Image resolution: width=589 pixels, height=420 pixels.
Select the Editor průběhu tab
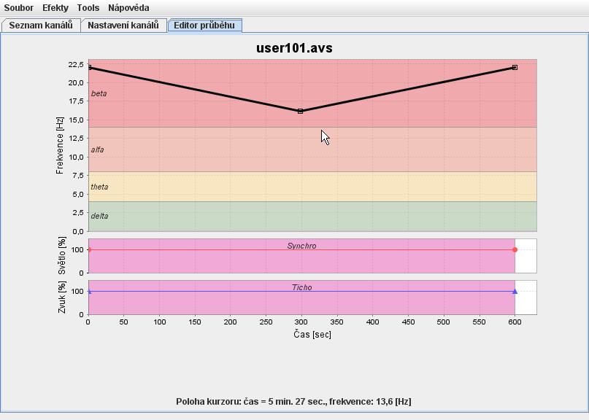click(x=204, y=25)
